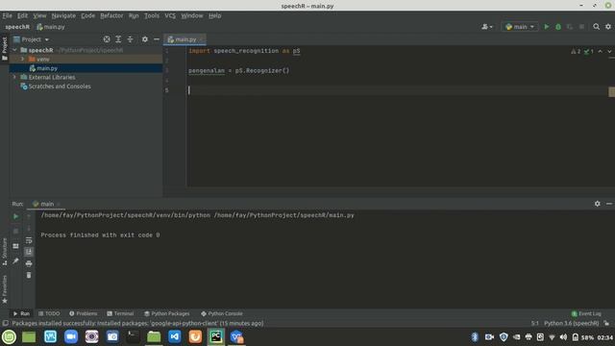Image resolution: width=615 pixels, height=346 pixels.
Task: Open the Refactor menu
Action: tap(111, 15)
